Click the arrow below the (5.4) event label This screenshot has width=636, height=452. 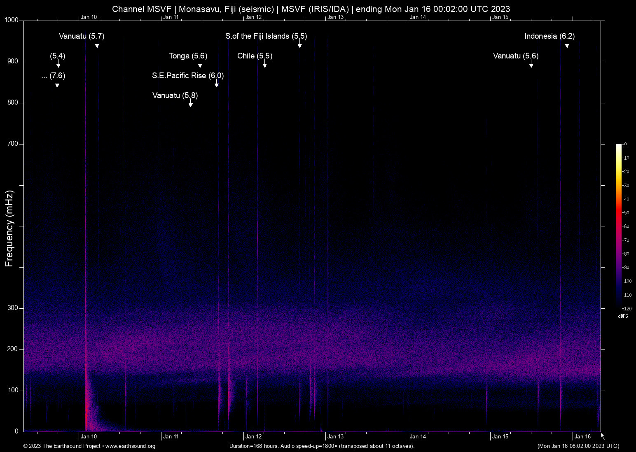tap(58, 65)
